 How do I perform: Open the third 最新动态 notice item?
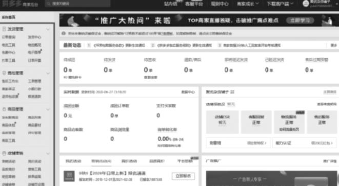(x=252, y=45)
